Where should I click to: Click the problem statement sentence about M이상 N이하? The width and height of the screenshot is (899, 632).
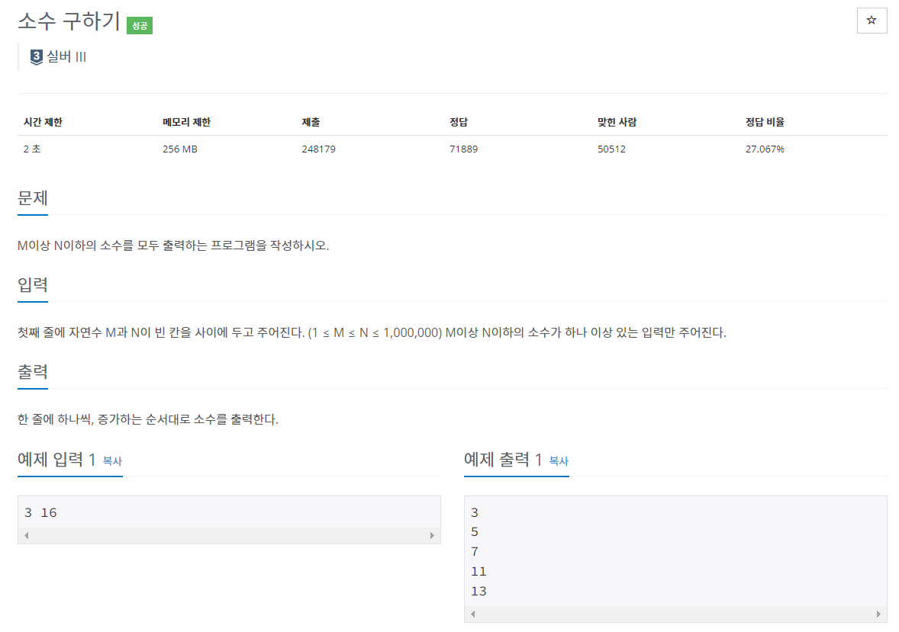click(x=173, y=245)
